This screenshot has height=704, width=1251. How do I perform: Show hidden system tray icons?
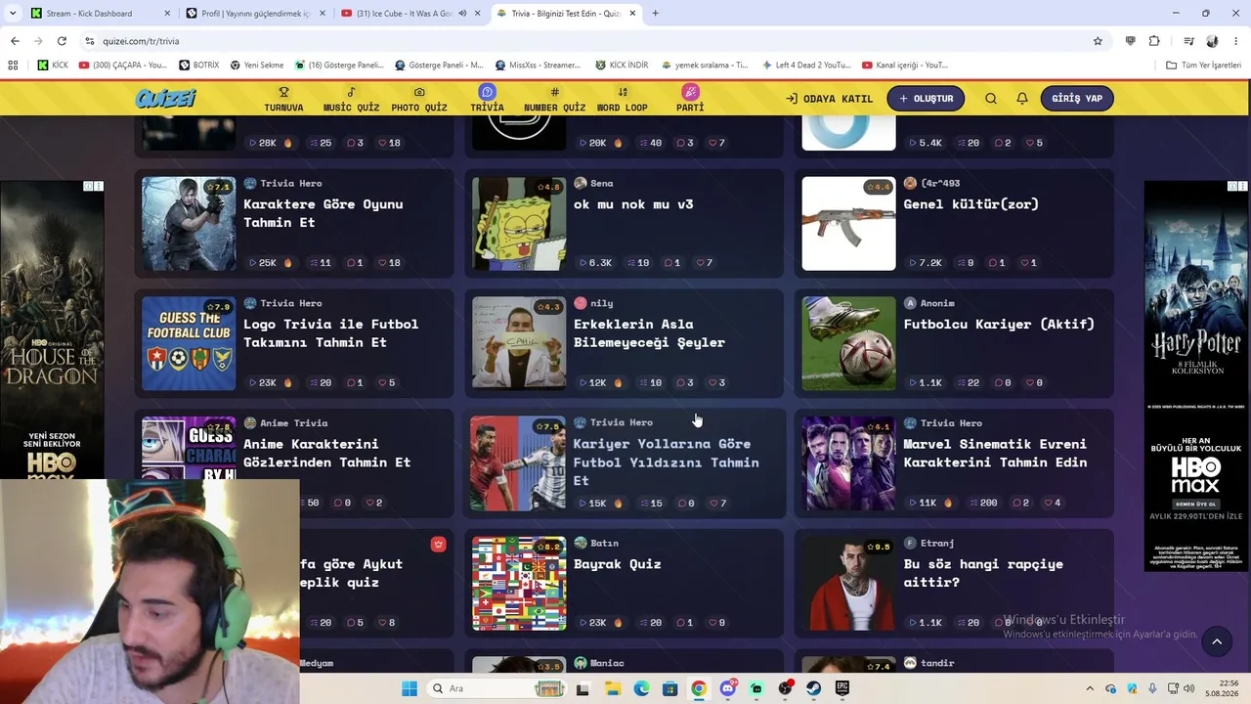click(x=1091, y=688)
